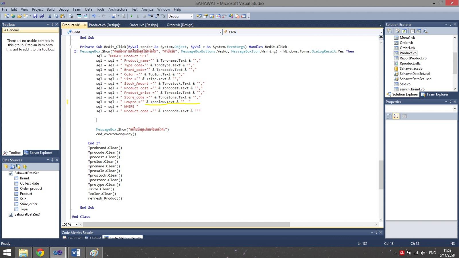The image size is (459, 258).
Task: Select Product.vb in Solution Explorer
Action: tap(408, 53)
